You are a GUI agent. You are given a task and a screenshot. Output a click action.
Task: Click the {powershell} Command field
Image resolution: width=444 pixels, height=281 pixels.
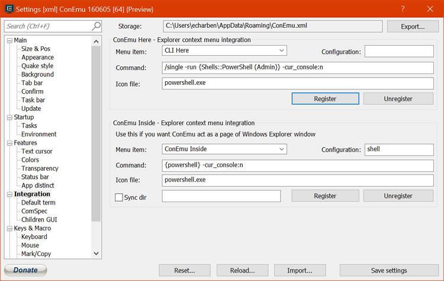pos(298,165)
